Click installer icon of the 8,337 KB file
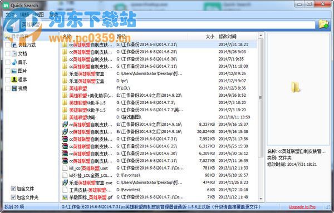 coord(65,125)
